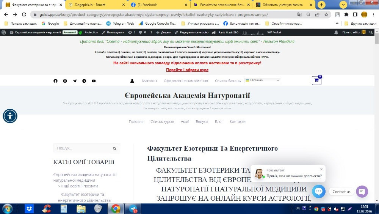The height and width of the screenshot is (214, 379).
Task: Switch to the Обновить учетную запись tab
Action: [284, 5]
